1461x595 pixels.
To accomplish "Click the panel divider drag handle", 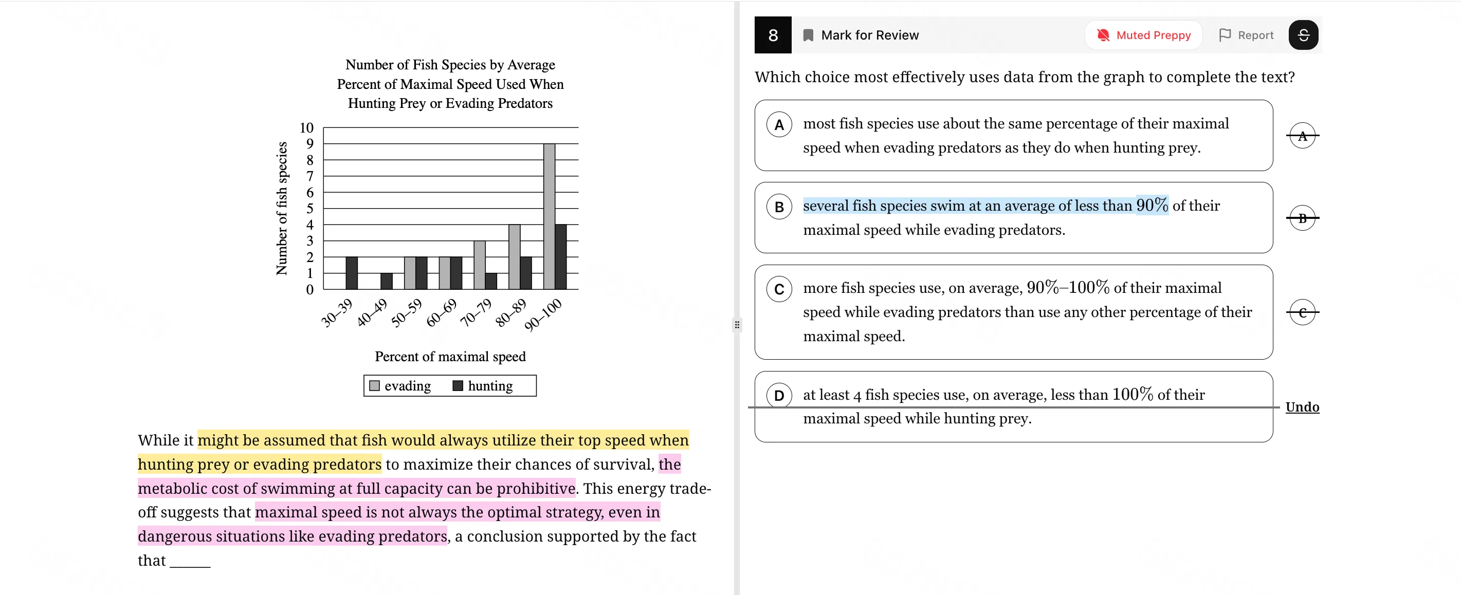I will click(x=736, y=325).
